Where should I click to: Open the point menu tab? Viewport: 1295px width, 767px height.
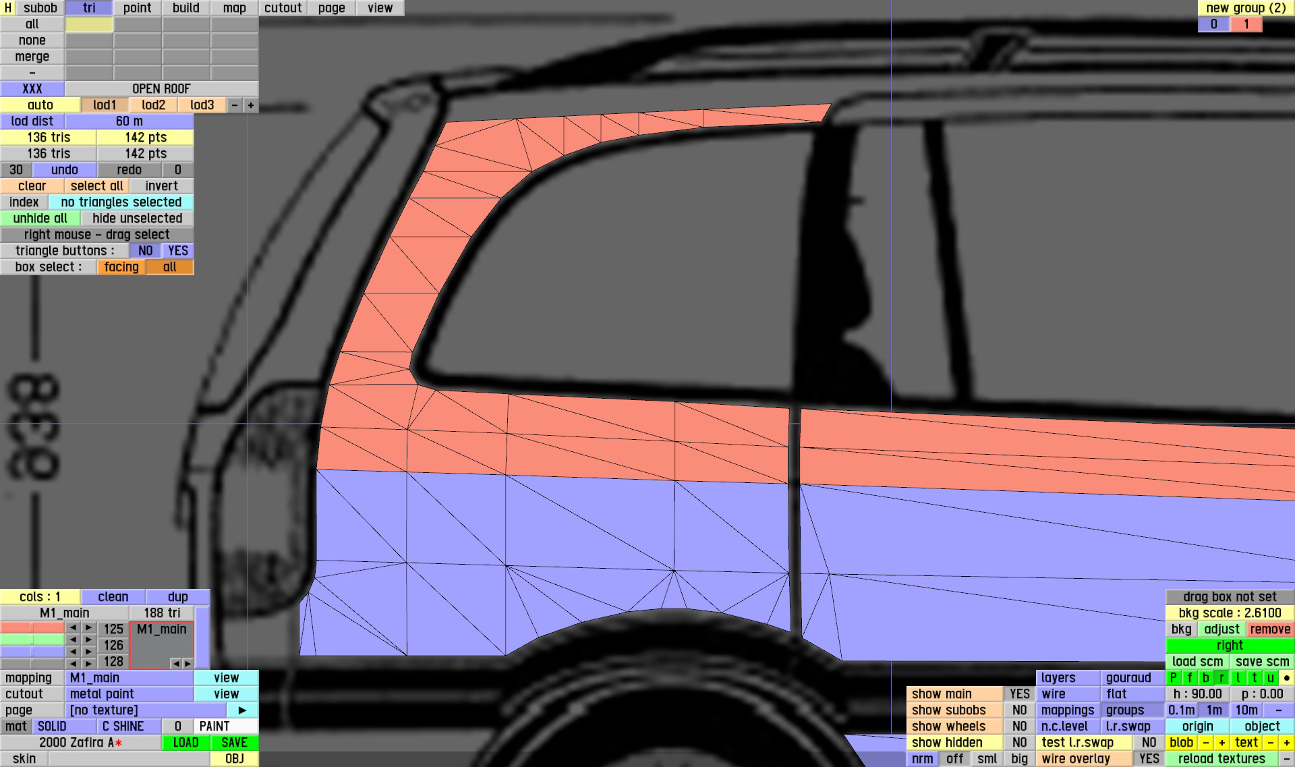pos(138,8)
